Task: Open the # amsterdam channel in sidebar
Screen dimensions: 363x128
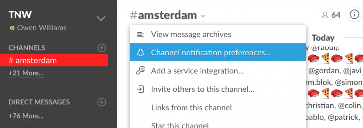Action: [x=54, y=60]
